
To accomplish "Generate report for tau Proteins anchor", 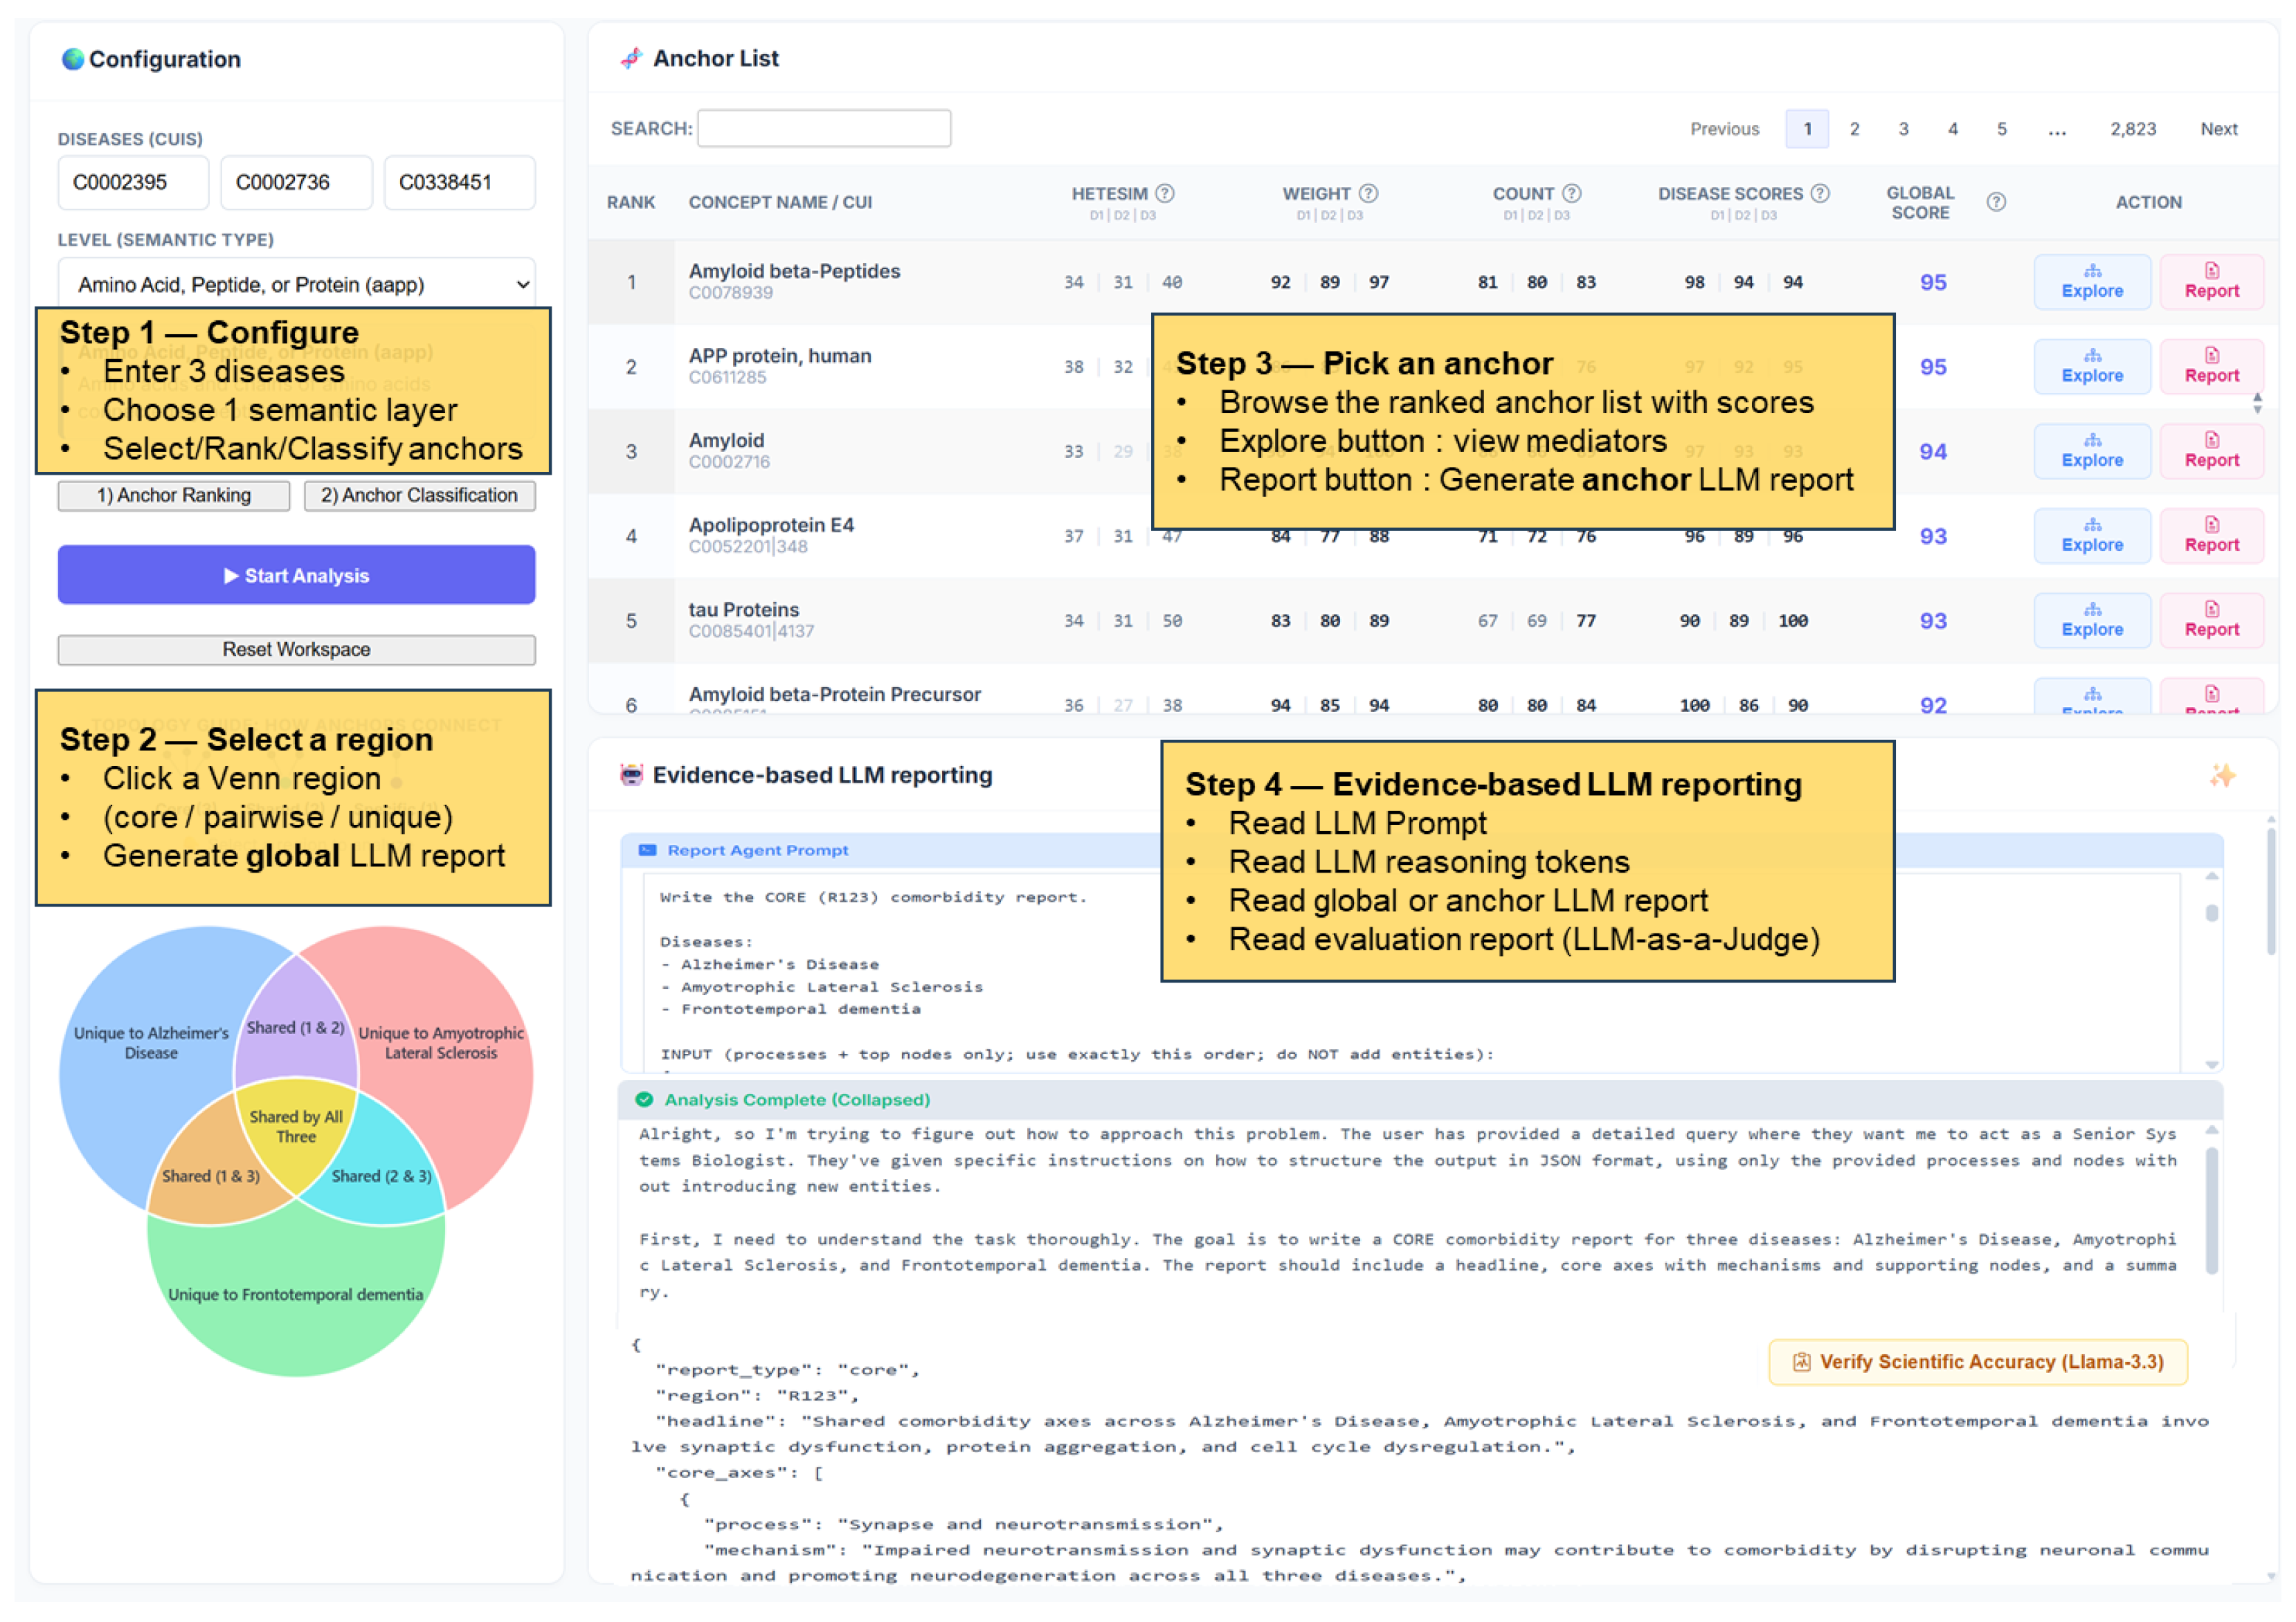I will (x=2212, y=621).
